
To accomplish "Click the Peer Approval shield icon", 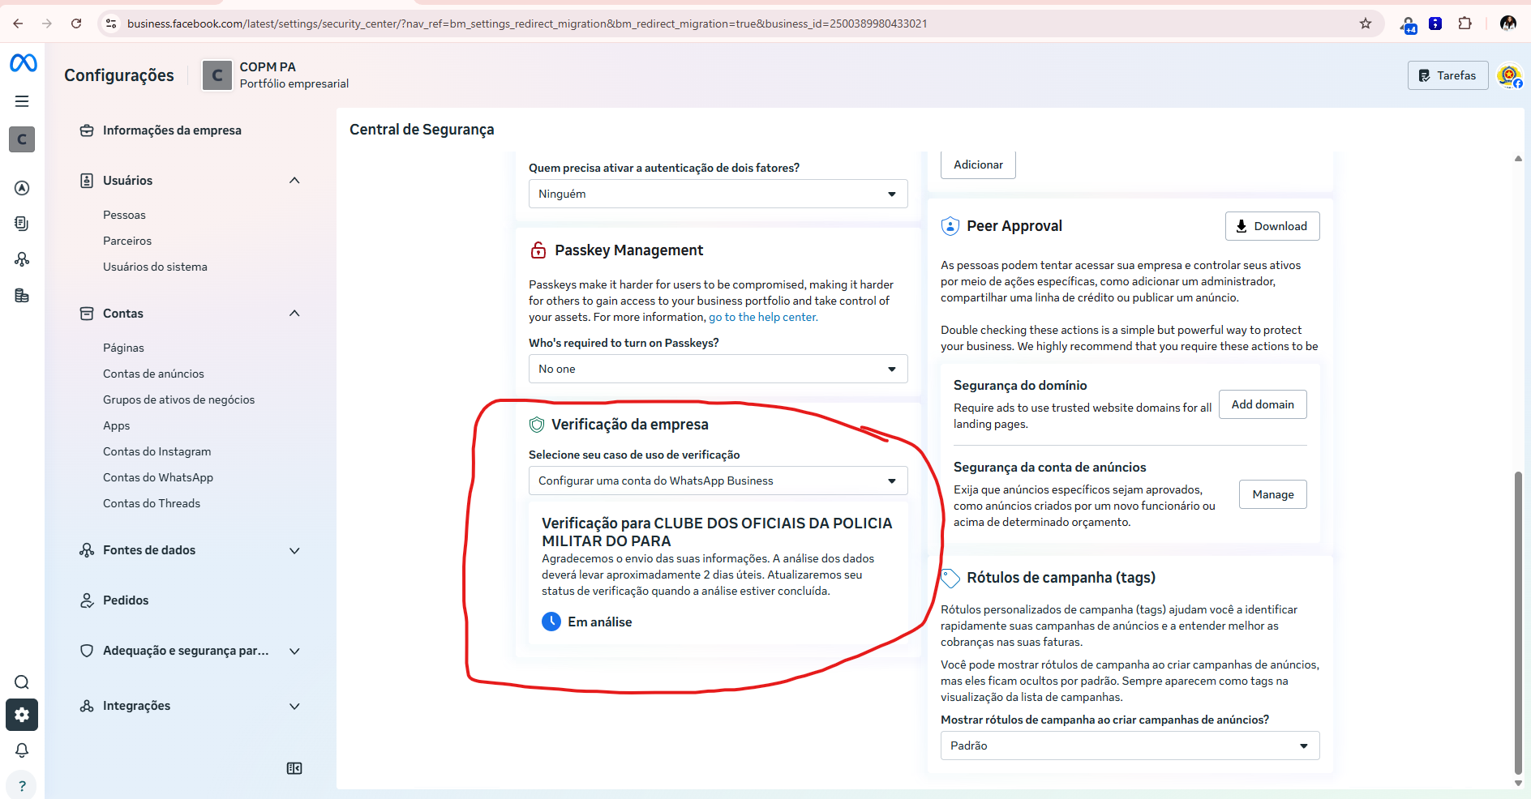I will click(950, 226).
